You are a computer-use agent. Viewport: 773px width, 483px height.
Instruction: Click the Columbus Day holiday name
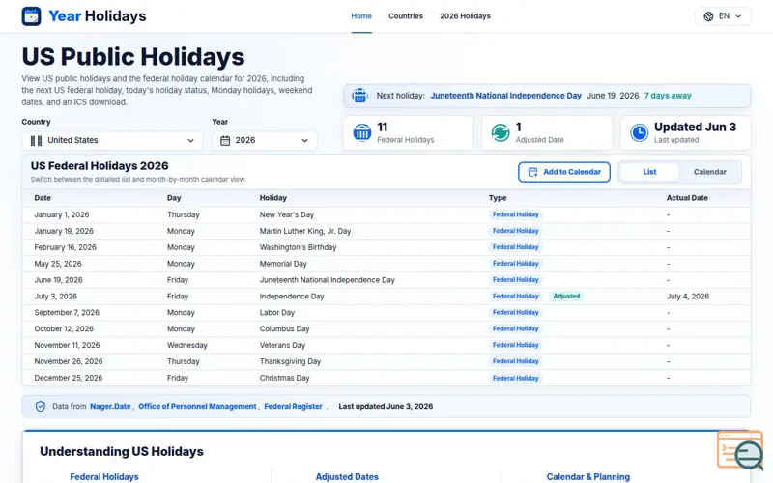(x=284, y=328)
